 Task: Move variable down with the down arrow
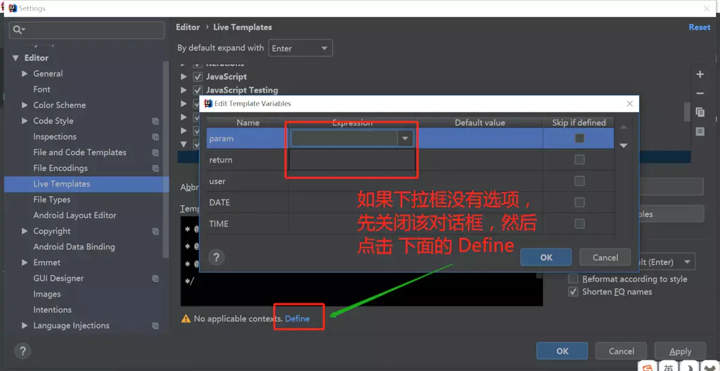click(x=623, y=145)
